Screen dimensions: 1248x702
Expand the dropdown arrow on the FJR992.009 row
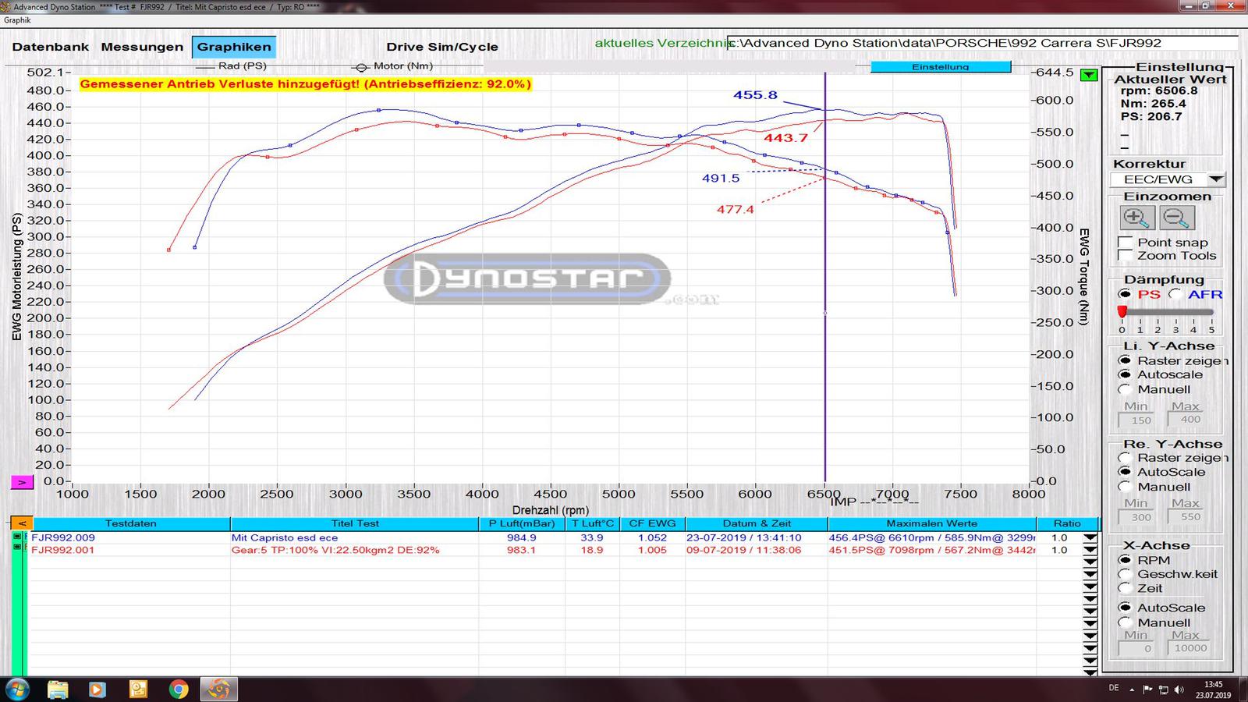(x=1090, y=537)
